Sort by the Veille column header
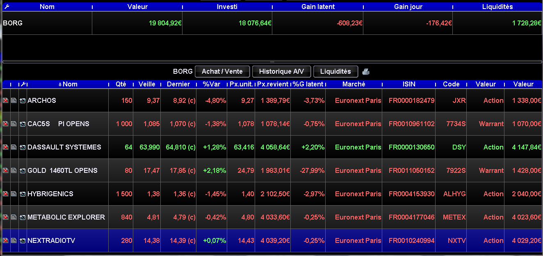The width and height of the screenshot is (543, 256). [147, 84]
